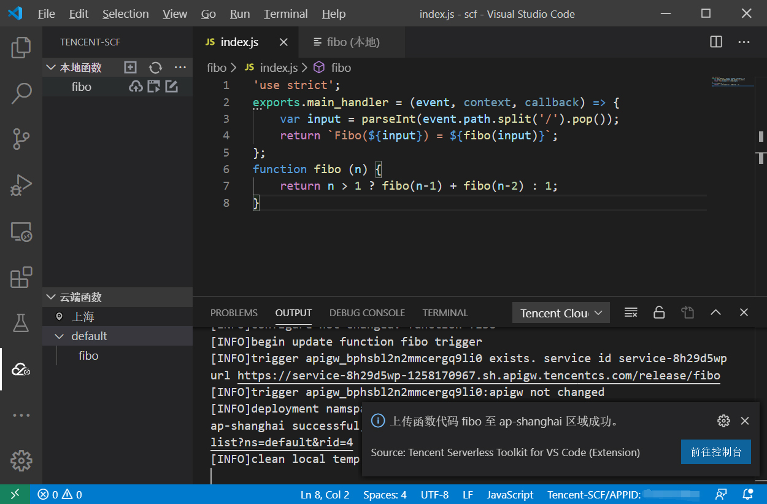Clear the output panel contents
767x504 pixels.
point(631,312)
